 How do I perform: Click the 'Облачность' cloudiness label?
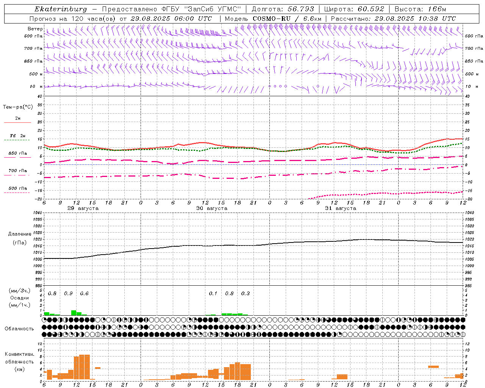click(19, 329)
